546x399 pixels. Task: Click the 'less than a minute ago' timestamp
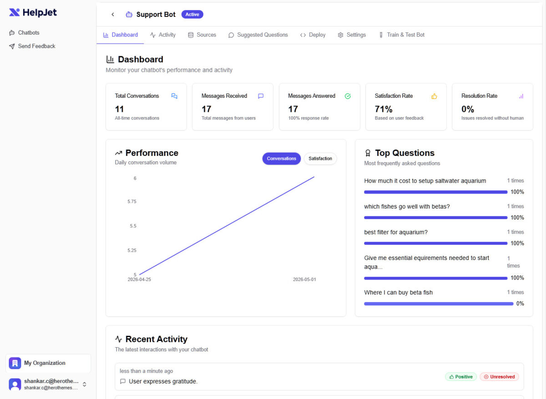[147, 371]
